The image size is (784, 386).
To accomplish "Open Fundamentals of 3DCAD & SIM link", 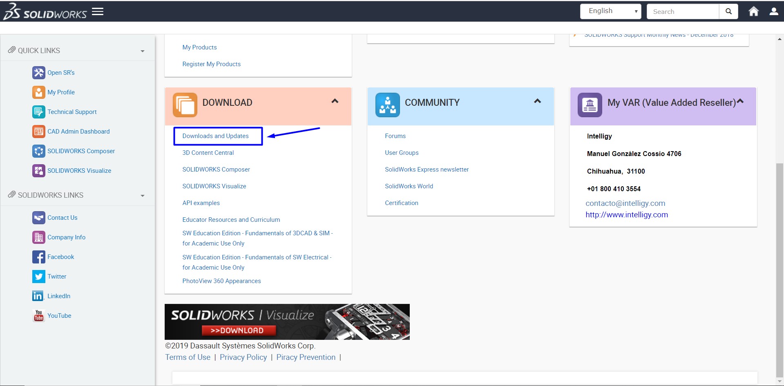I will click(257, 238).
